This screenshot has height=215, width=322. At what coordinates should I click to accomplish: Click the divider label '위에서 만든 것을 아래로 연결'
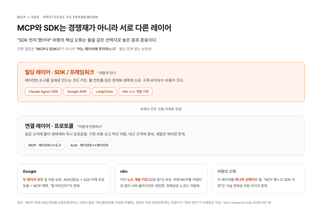coord(161,109)
